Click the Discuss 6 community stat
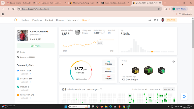Image resolution: width=194 pixels, height=109 pixels. (23, 87)
